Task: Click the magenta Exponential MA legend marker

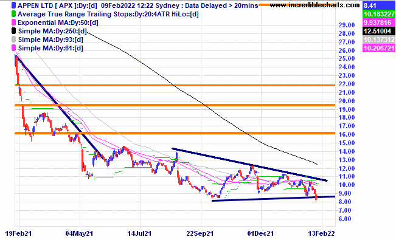Action: click(x=13, y=22)
